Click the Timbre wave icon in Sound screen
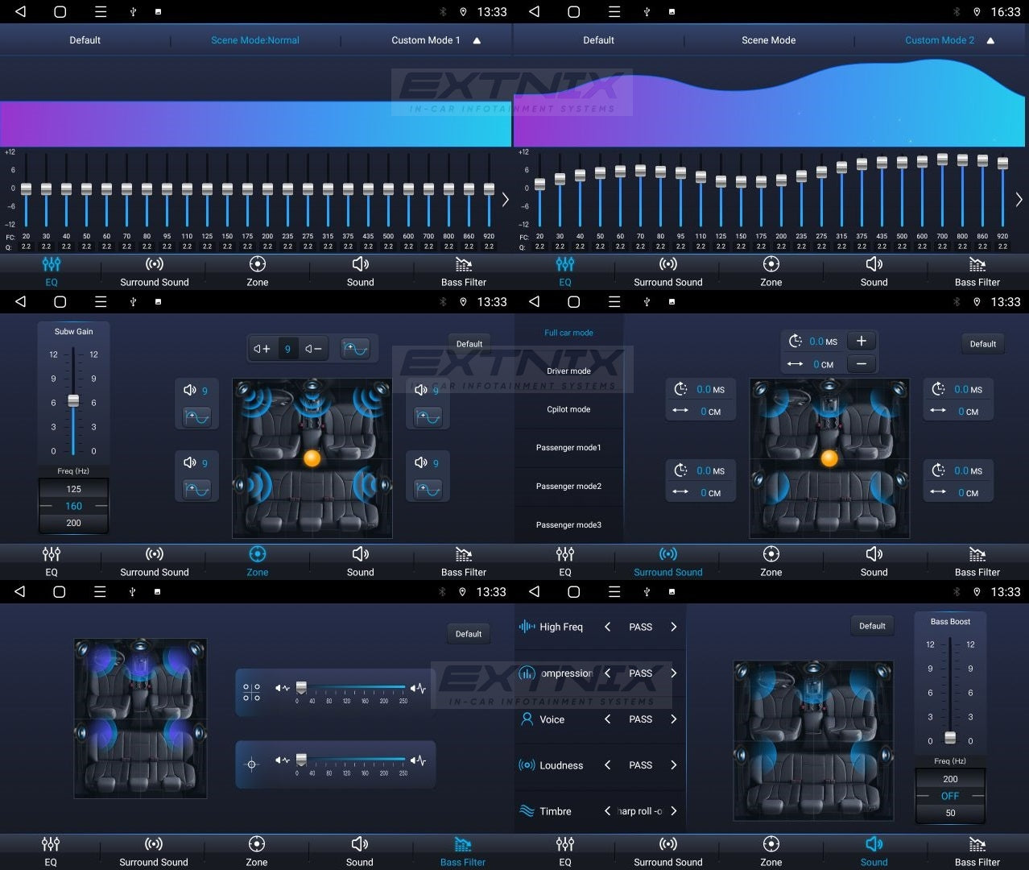 pos(527,810)
